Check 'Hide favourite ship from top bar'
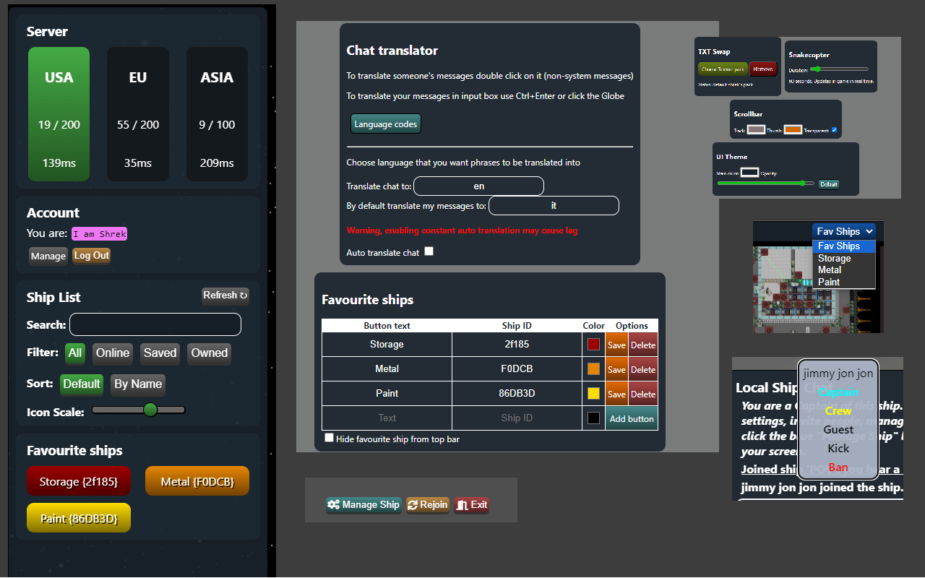925x578 pixels. point(330,438)
